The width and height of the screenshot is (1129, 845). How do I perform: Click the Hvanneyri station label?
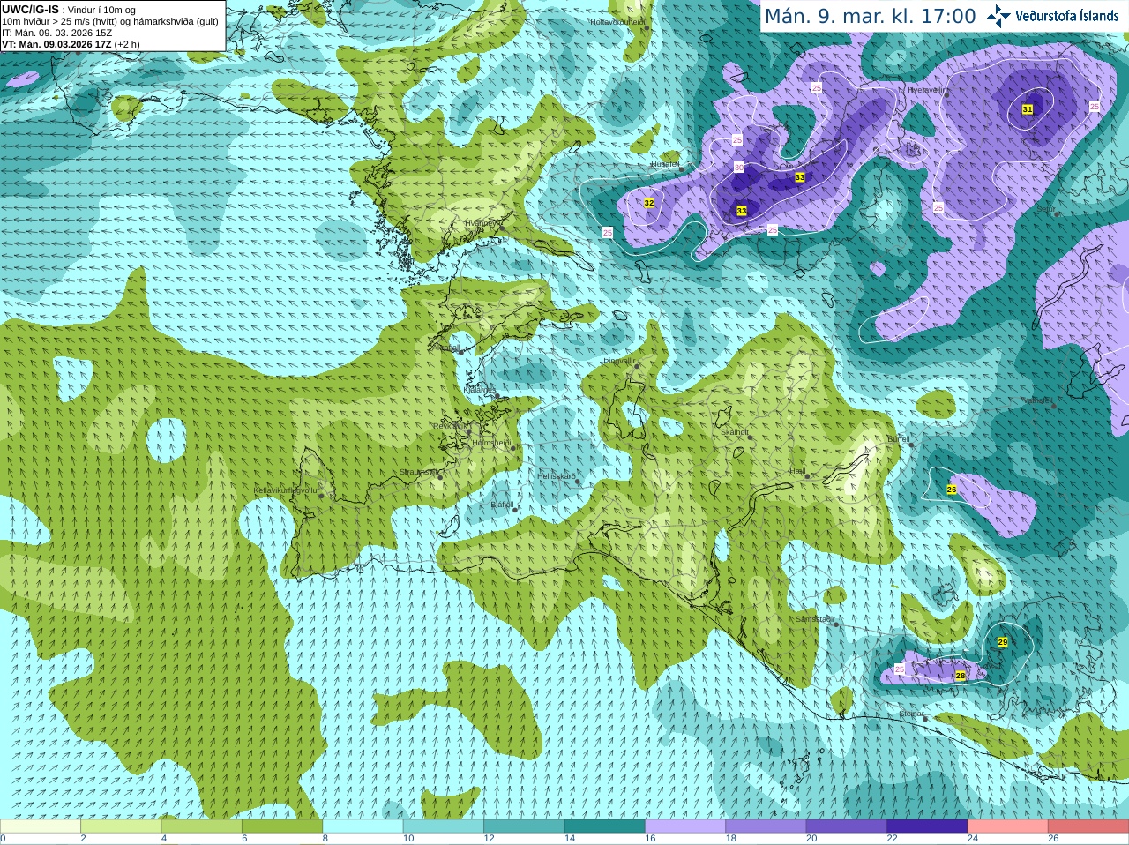click(x=482, y=223)
